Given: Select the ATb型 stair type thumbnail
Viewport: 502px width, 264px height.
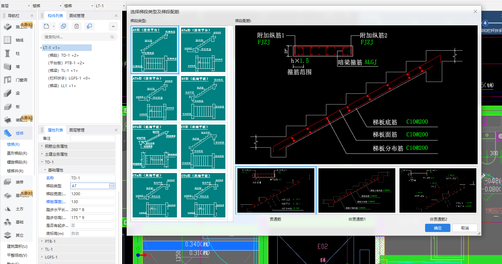Looking at the screenshot, I should tap(155, 98).
